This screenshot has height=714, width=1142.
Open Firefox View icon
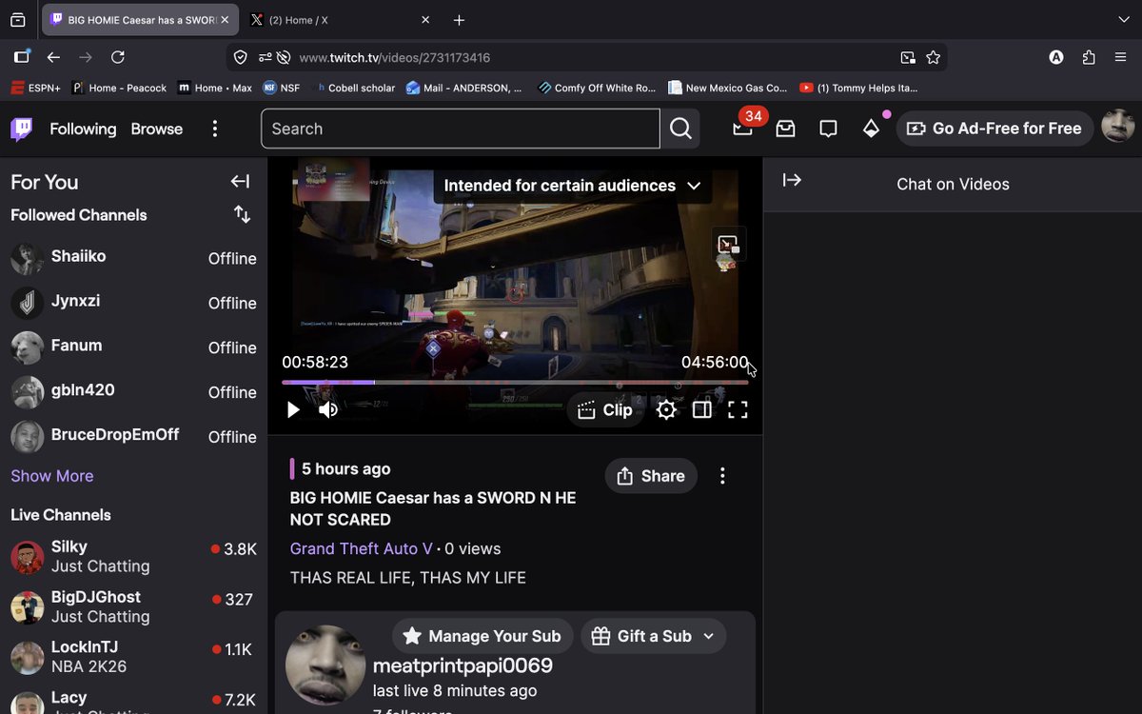pyautogui.click(x=17, y=19)
